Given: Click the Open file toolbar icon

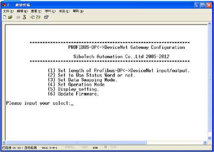Looking at the screenshot, I should (x=10, y=17).
